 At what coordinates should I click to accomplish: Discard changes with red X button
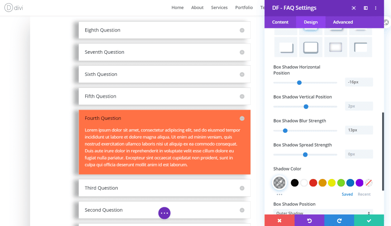(279, 221)
